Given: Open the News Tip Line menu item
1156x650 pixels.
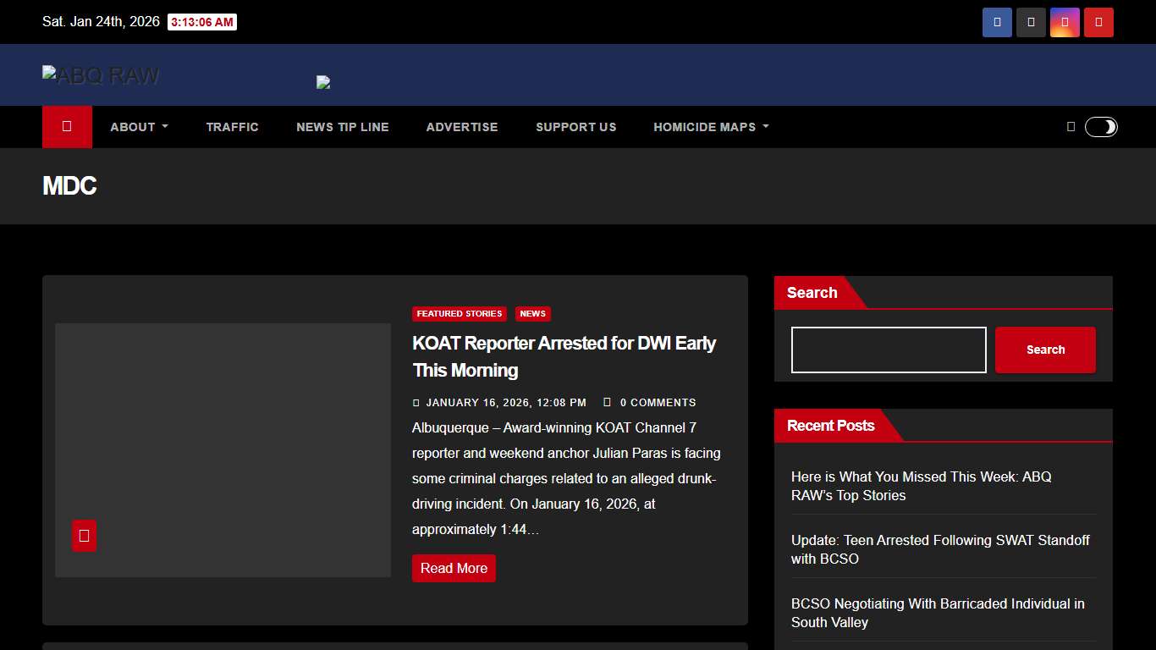Looking at the screenshot, I should pyautogui.click(x=342, y=127).
